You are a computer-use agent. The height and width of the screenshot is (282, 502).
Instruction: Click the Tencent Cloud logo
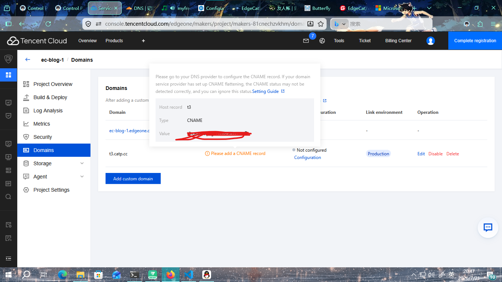click(x=37, y=41)
